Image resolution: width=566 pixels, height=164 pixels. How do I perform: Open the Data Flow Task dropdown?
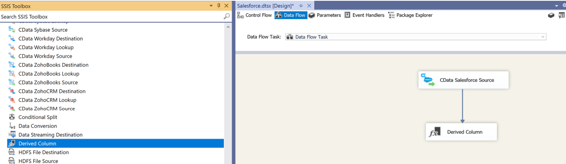click(x=543, y=37)
